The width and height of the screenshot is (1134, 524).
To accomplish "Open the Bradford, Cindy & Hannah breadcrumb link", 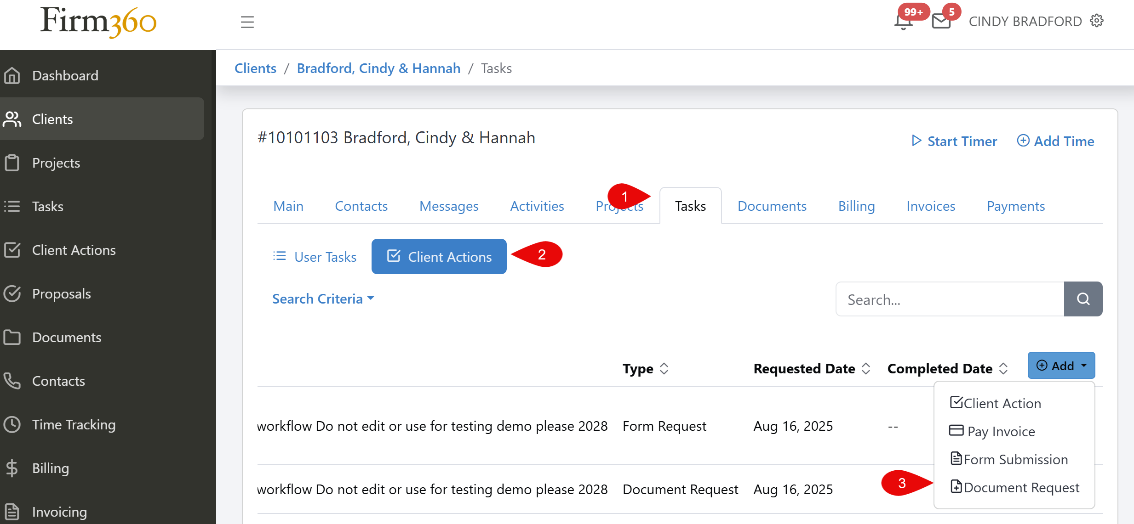I will pos(378,68).
